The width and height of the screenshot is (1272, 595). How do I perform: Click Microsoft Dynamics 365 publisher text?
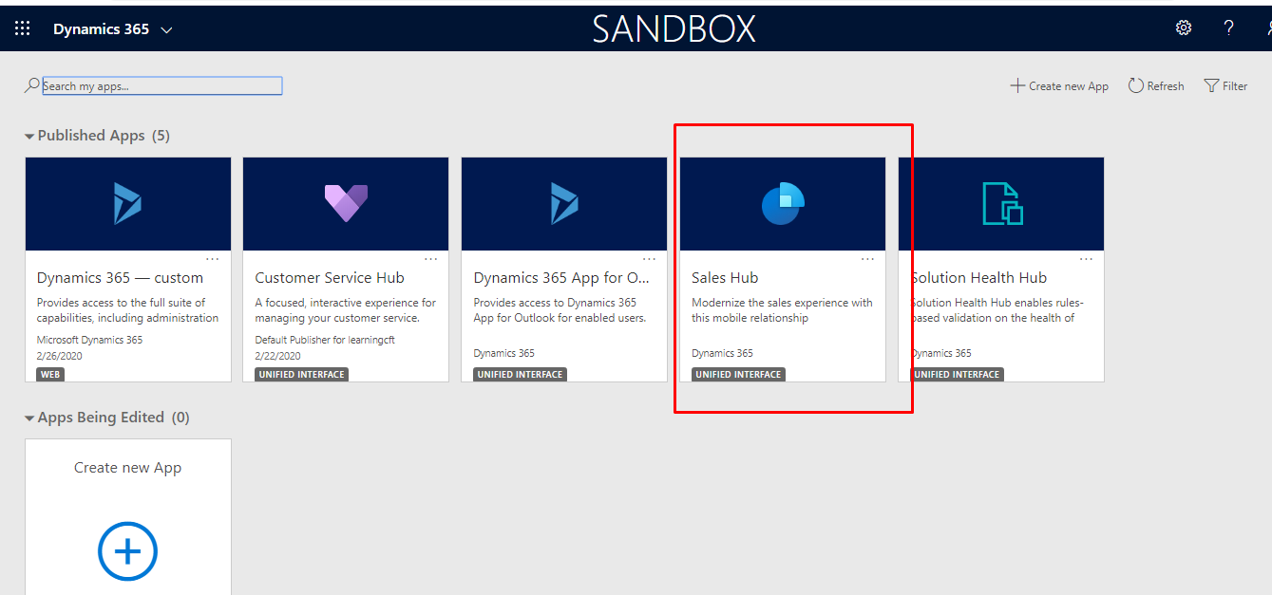[89, 340]
